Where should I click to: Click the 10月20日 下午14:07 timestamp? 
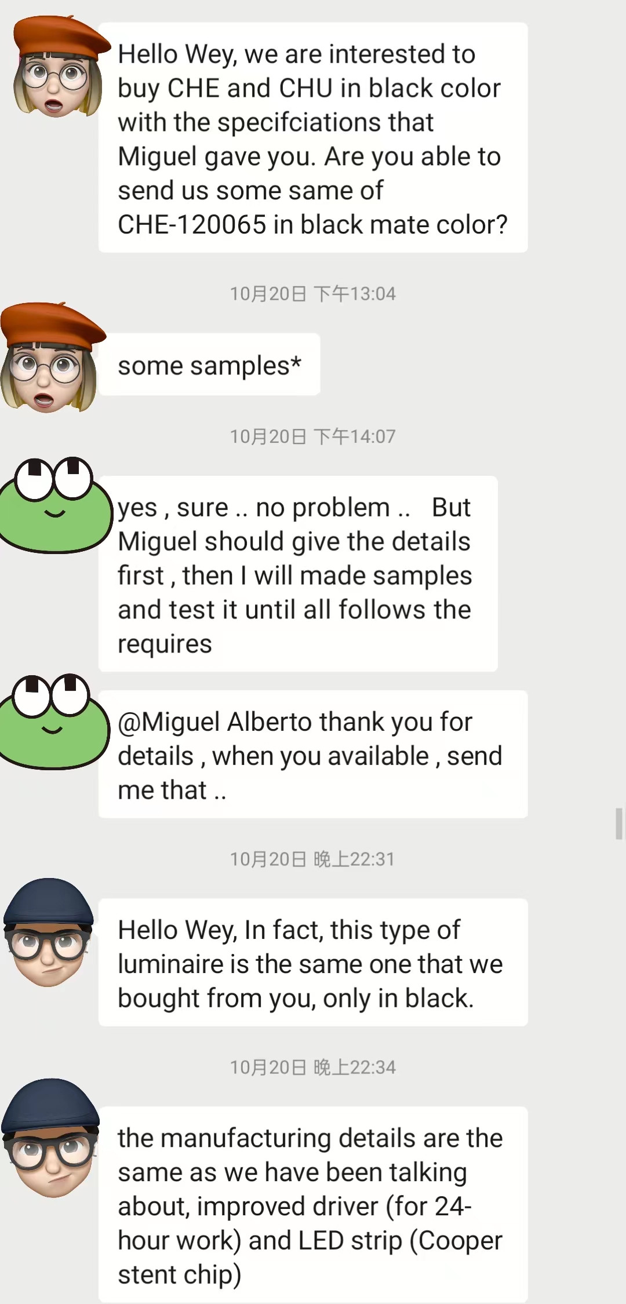pos(312,436)
